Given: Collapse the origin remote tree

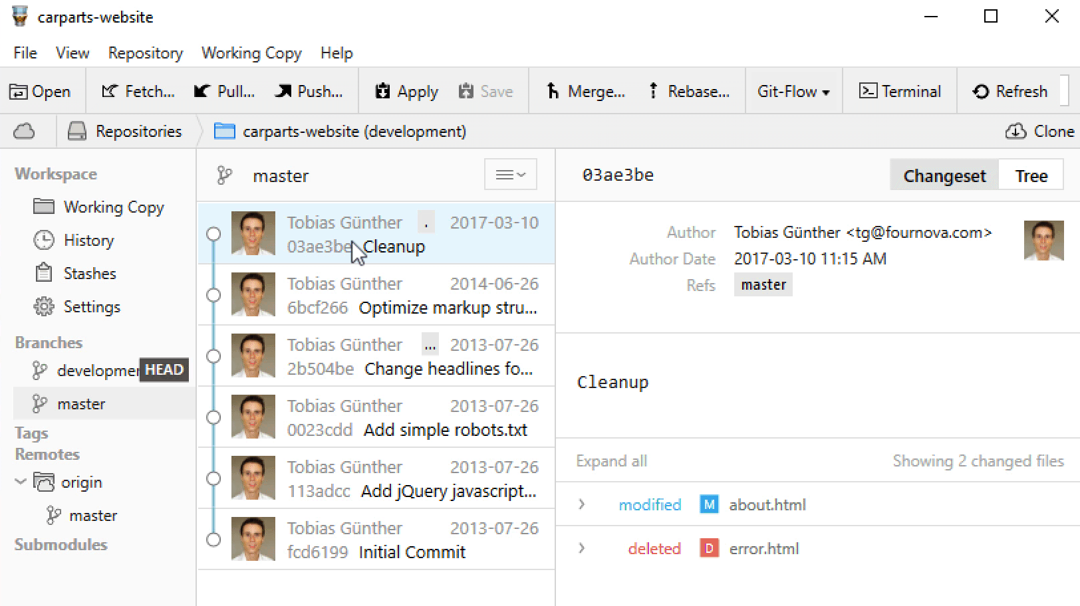Looking at the screenshot, I should (x=21, y=482).
